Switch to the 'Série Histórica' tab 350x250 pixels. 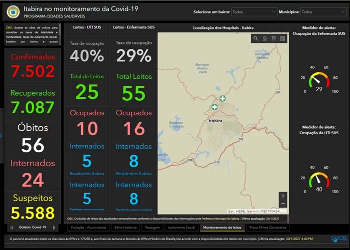(x=125, y=228)
